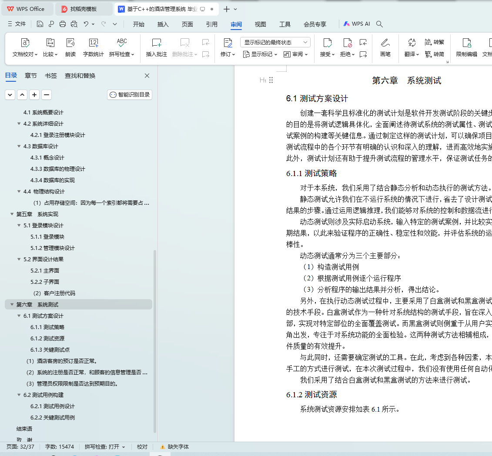Image resolution: width=492 pixels, height=456 pixels.
Task: Open the 显示标记 dropdown
Action: click(x=260, y=54)
